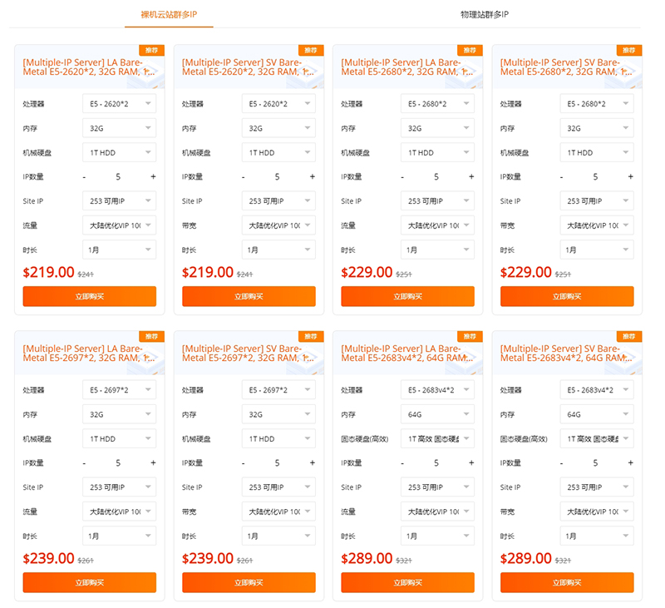This screenshot has width=665, height=608.
Task: Open SSD dropdown on LA E5-2683v4 card
Action: click(x=437, y=438)
